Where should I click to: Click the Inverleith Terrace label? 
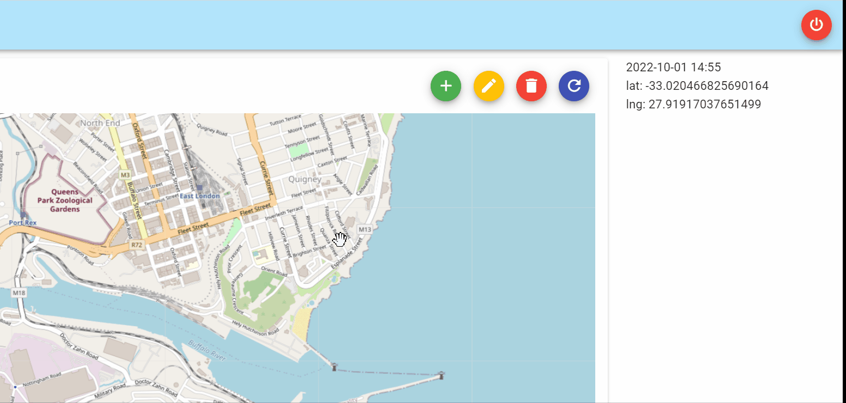pyautogui.click(x=283, y=213)
